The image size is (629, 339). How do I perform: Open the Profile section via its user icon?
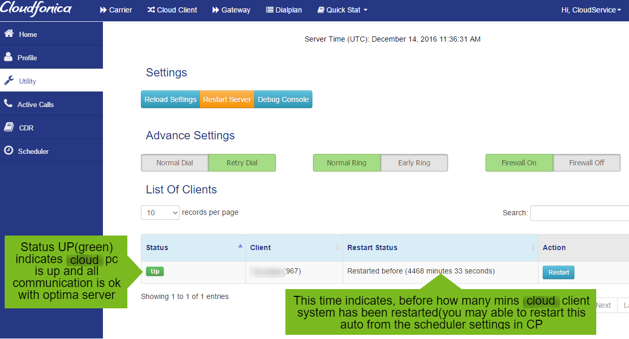[8, 57]
